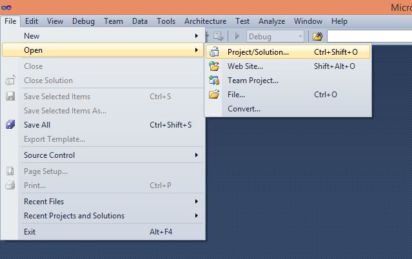This screenshot has width=412, height=259.
Task: Open the Help menu
Action: [x=339, y=21]
